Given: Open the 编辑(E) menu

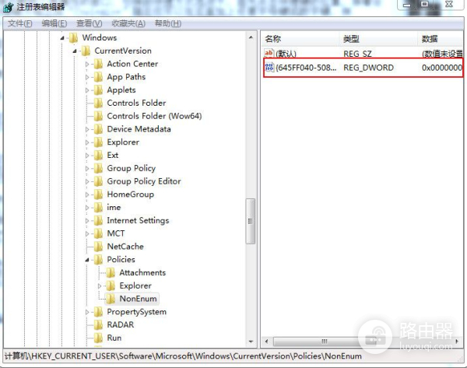Looking at the screenshot, I should (x=54, y=23).
